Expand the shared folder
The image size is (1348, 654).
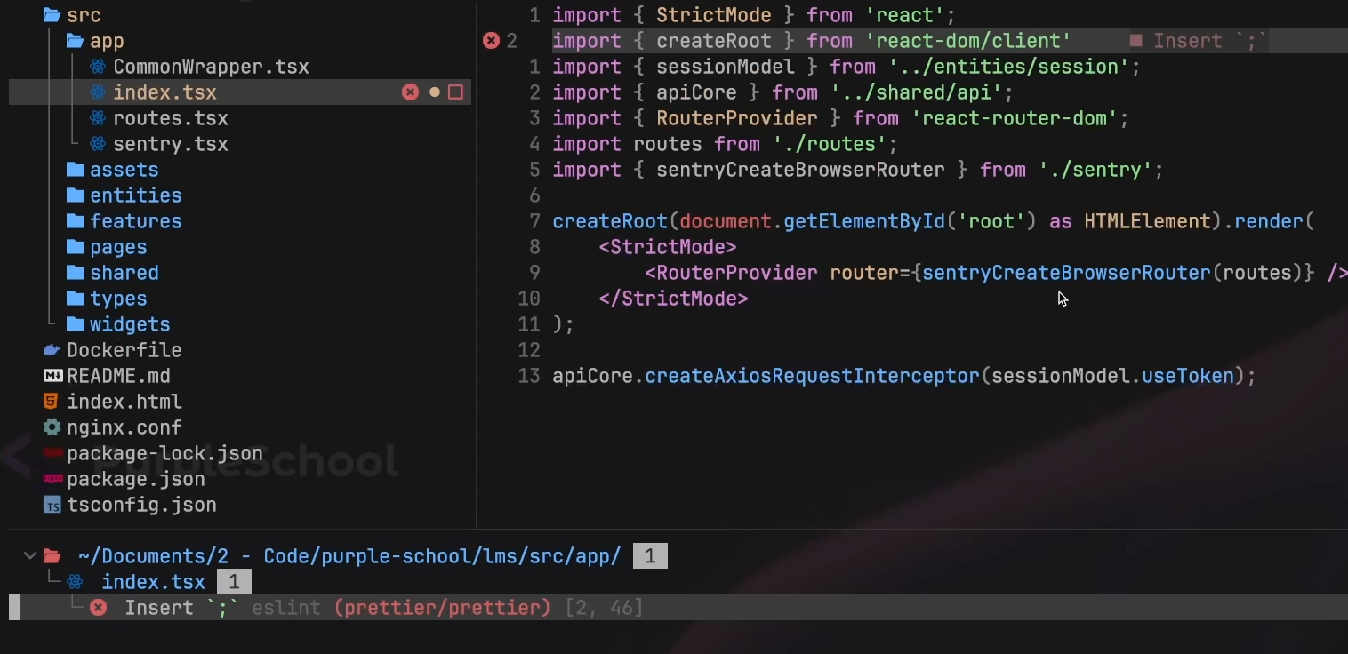(112, 273)
